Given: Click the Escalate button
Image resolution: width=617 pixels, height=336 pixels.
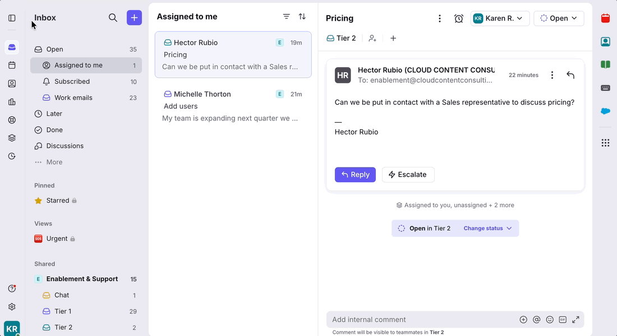Looking at the screenshot, I should (408, 175).
